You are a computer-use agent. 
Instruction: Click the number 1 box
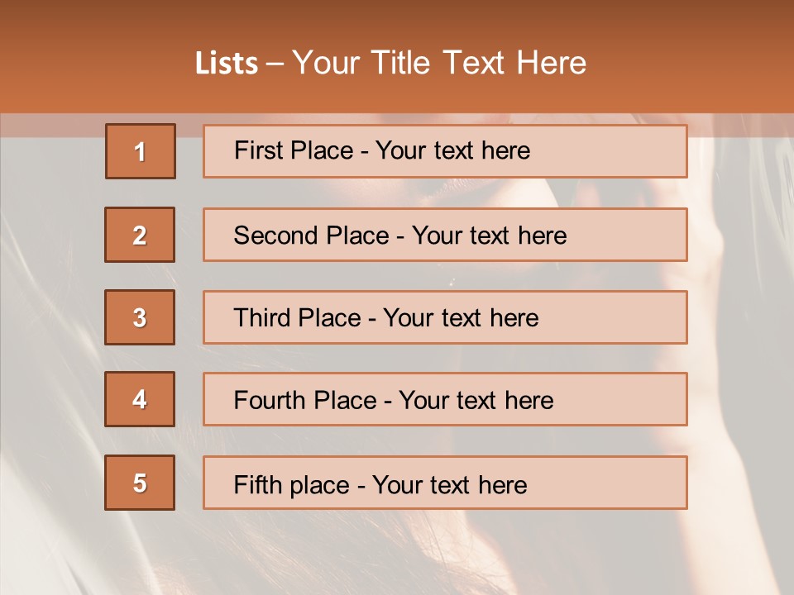click(141, 151)
